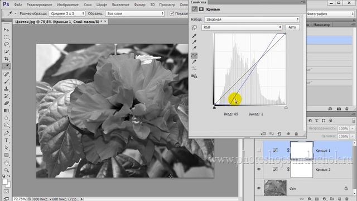Select the Zoom tool

tap(6, 170)
